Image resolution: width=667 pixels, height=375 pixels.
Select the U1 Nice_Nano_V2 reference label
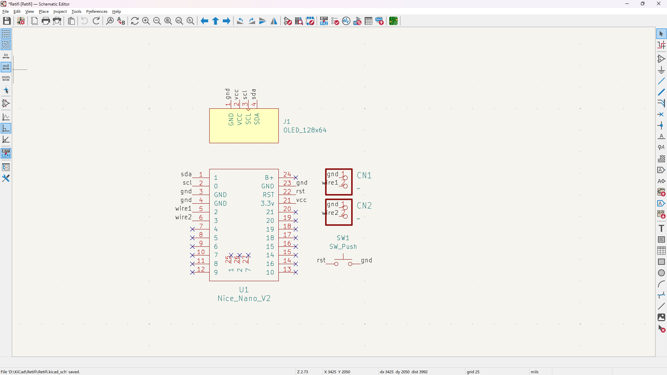pyautogui.click(x=244, y=290)
